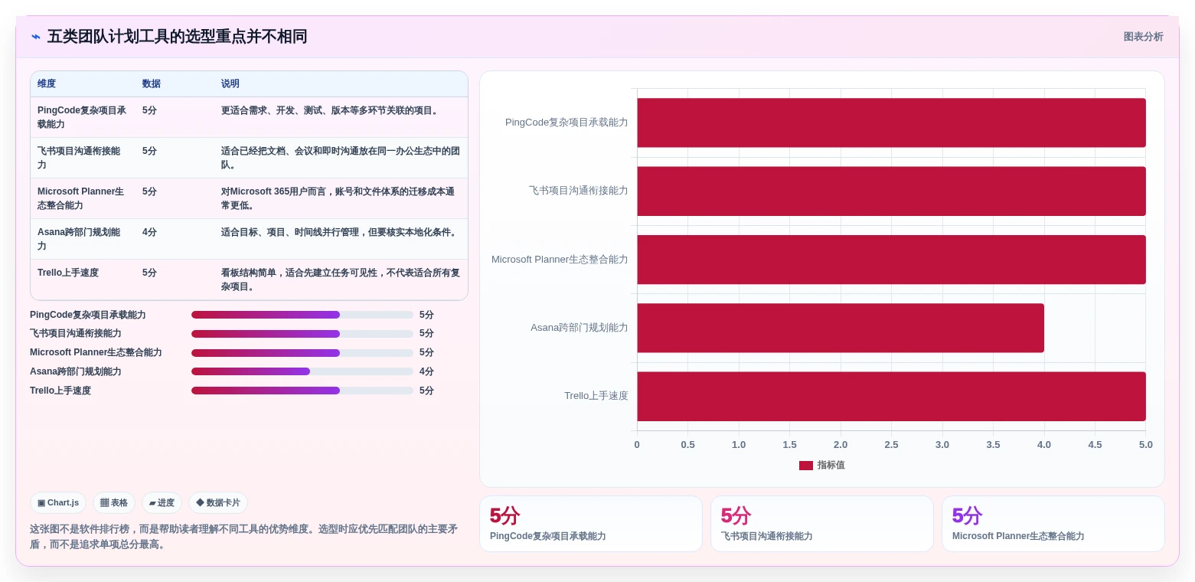This screenshot has width=1195, height=582.
Task: Click table cell Microsoft Planner生态整合能力
Action: [83, 198]
